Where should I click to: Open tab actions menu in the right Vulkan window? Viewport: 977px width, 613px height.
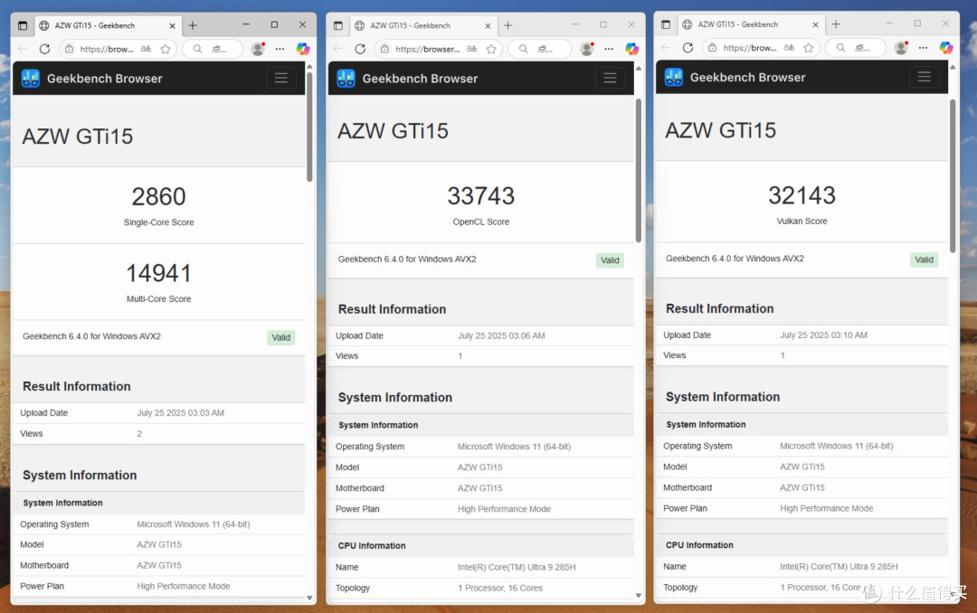click(666, 24)
